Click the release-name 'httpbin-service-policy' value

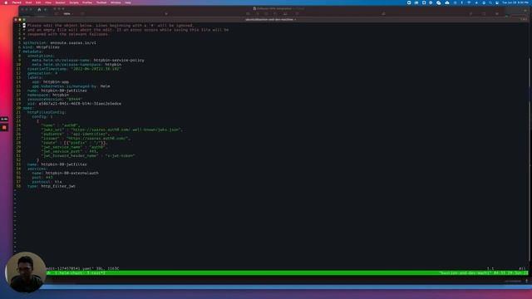pyautogui.click(x=119, y=61)
